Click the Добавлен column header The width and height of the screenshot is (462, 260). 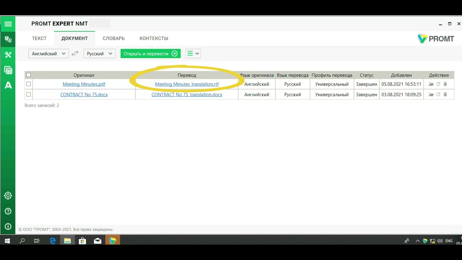401,75
